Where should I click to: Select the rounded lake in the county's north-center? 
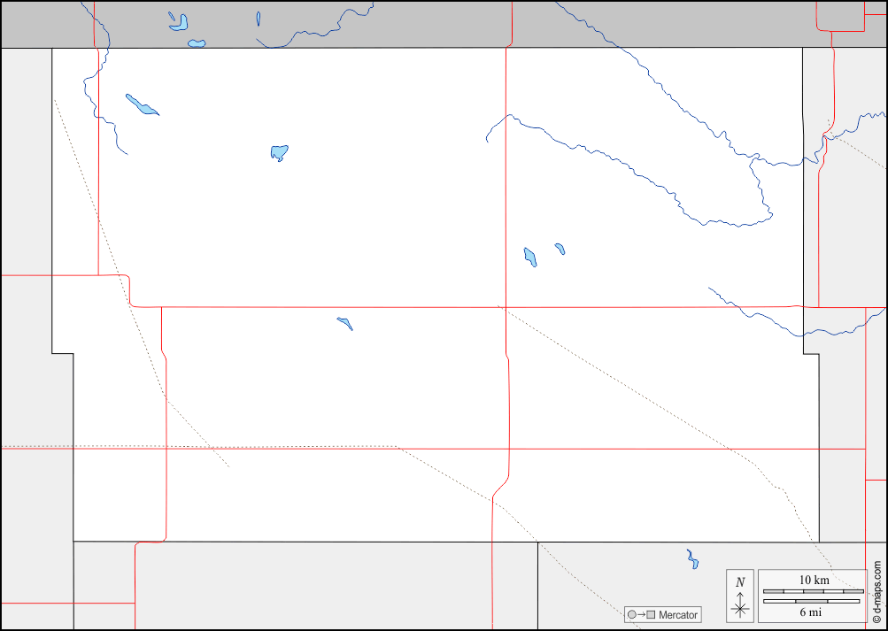(279, 153)
